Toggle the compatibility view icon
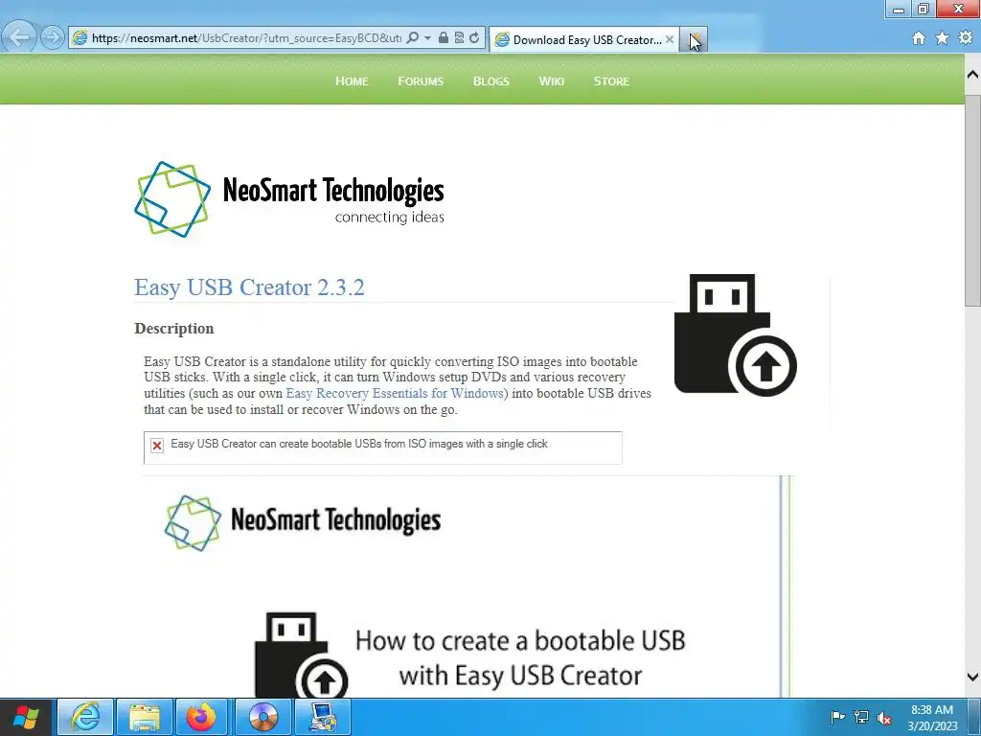 (459, 38)
